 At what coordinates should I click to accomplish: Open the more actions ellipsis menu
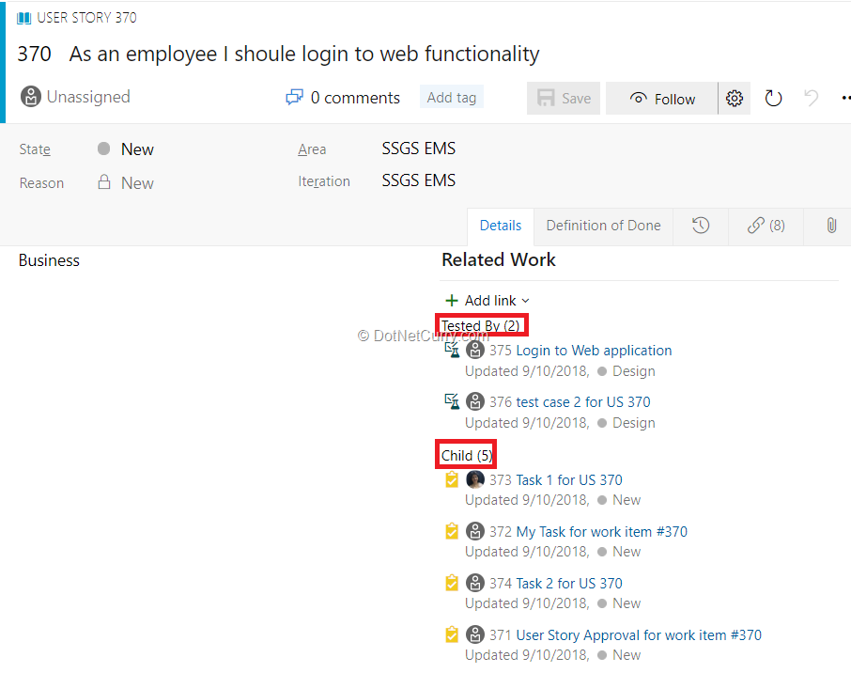coord(845,99)
